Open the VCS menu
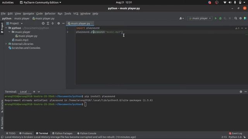248x139 pixels. 76,14
